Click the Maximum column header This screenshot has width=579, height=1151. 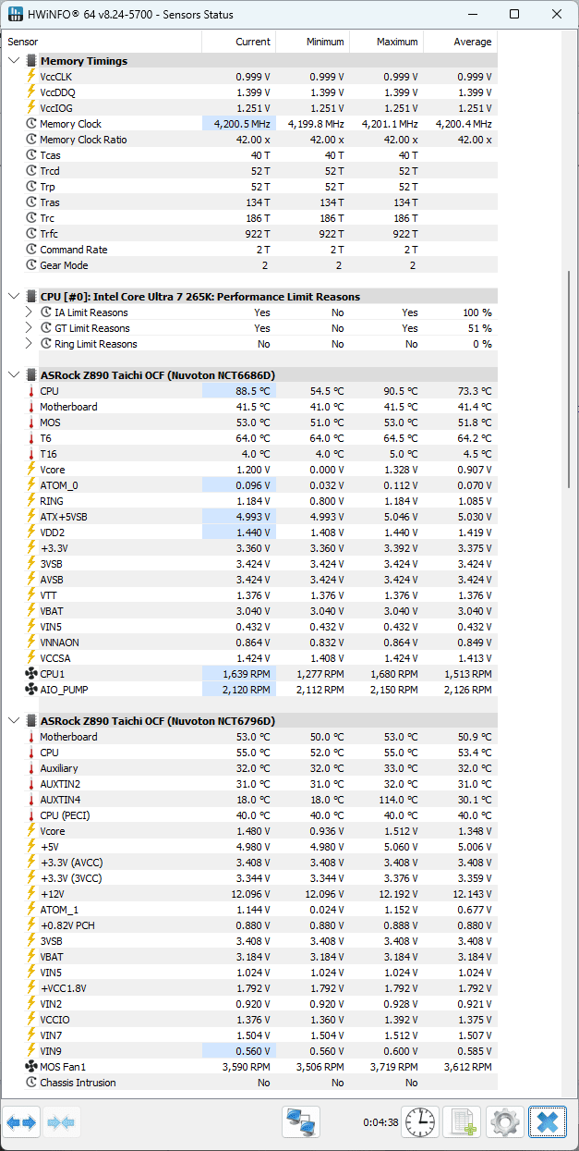386,42
